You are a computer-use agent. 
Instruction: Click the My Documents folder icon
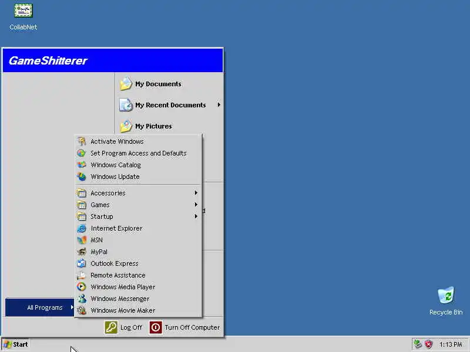tap(126, 84)
